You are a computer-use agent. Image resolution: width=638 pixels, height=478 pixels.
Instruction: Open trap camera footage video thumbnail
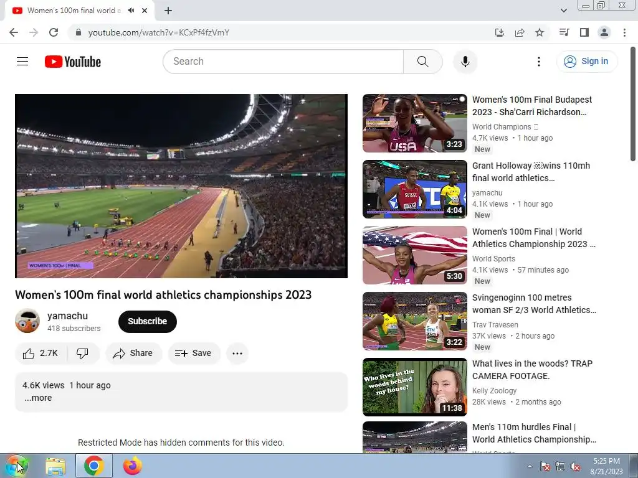coord(414,387)
